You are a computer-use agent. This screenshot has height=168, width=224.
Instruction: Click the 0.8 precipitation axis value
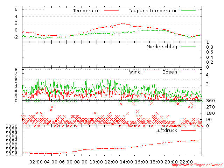click(x=210, y=47)
